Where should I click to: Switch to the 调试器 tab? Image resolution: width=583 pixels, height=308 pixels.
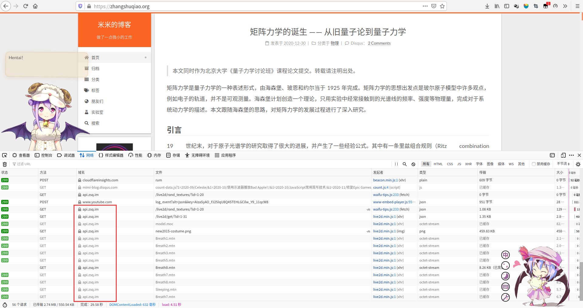click(x=66, y=155)
